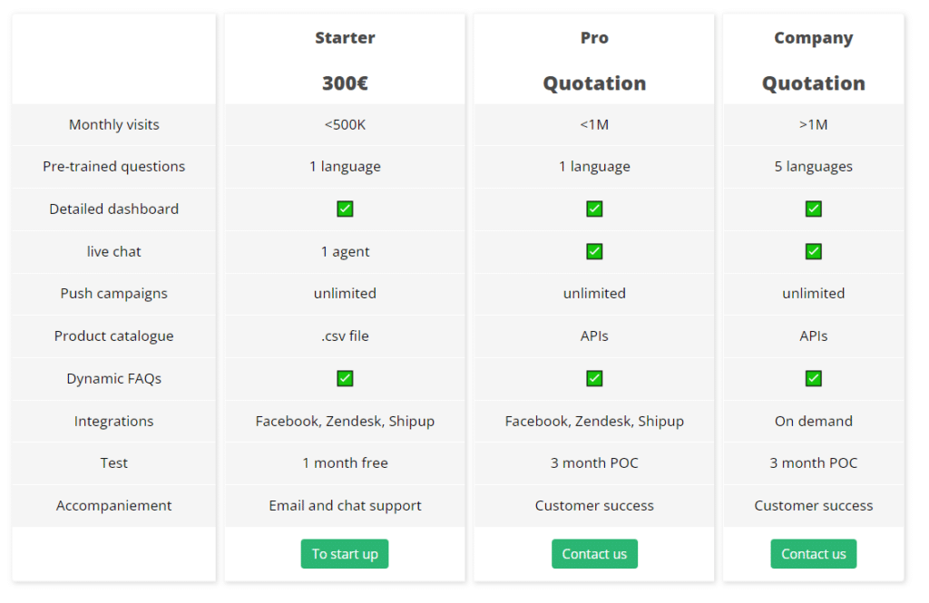929x603 pixels.
Task: Select the Company plan heading
Action: point(814,38)
